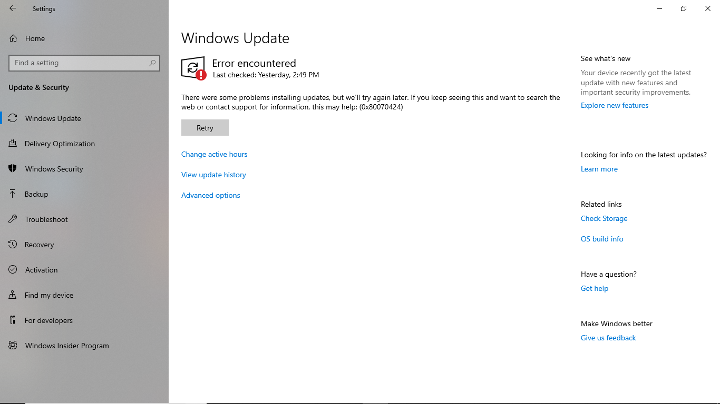Click the Windows Update sync icon in sidebar
This screenshot has height=404, width=720.
13,118
